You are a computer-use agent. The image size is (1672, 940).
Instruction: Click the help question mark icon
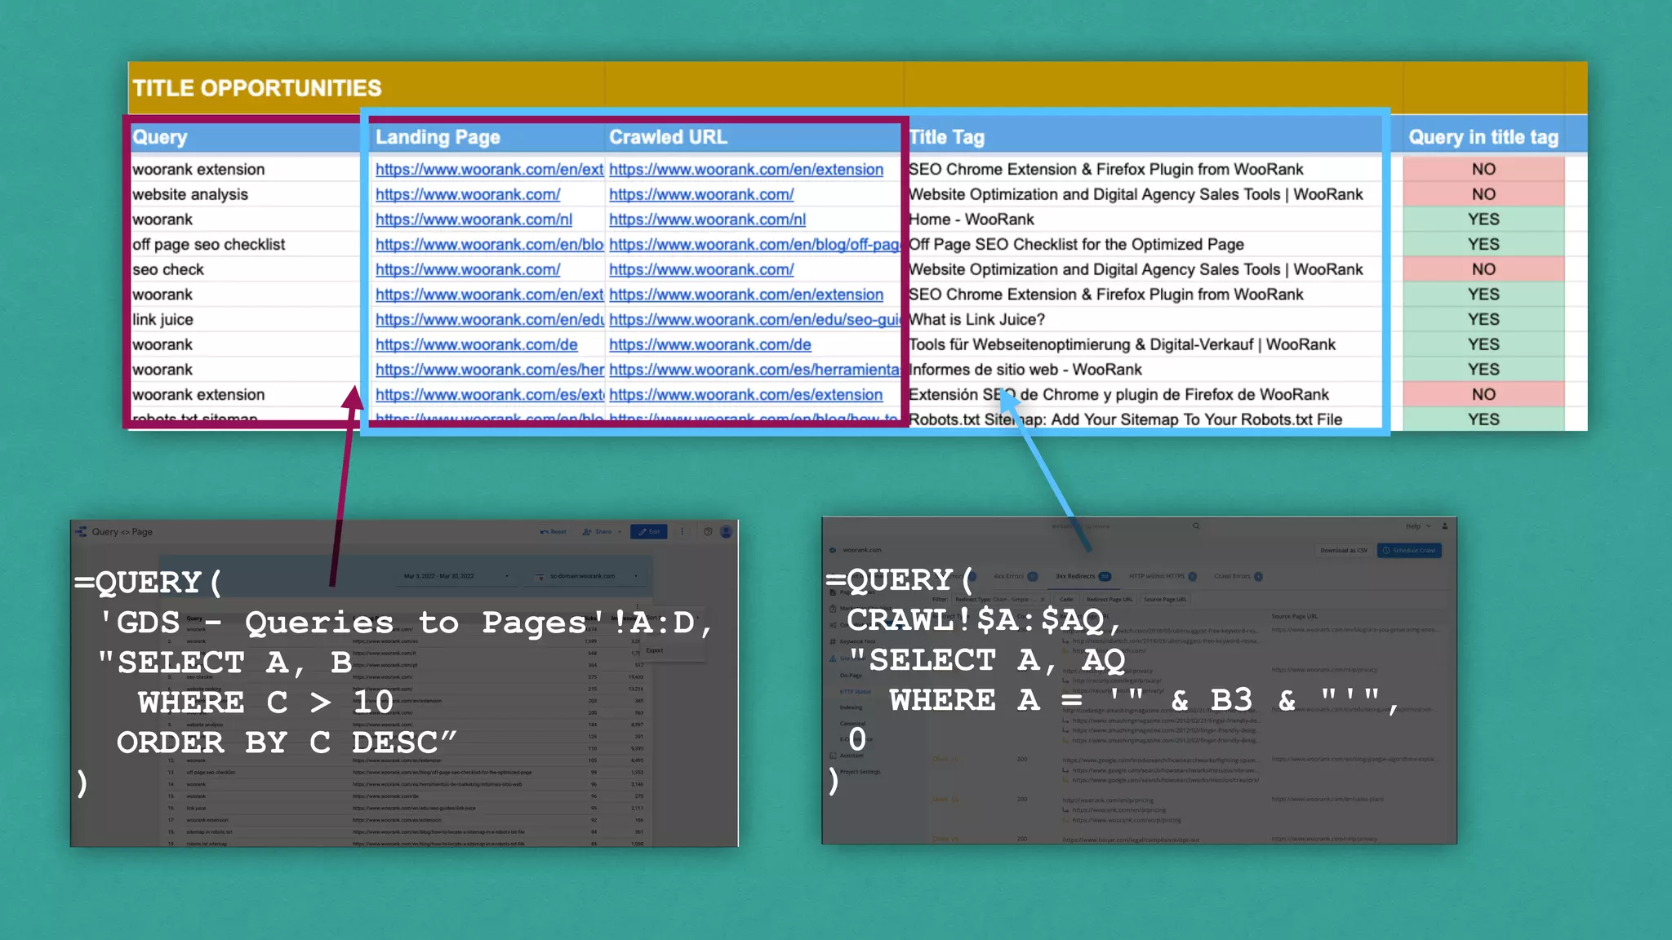coord(708,531)
